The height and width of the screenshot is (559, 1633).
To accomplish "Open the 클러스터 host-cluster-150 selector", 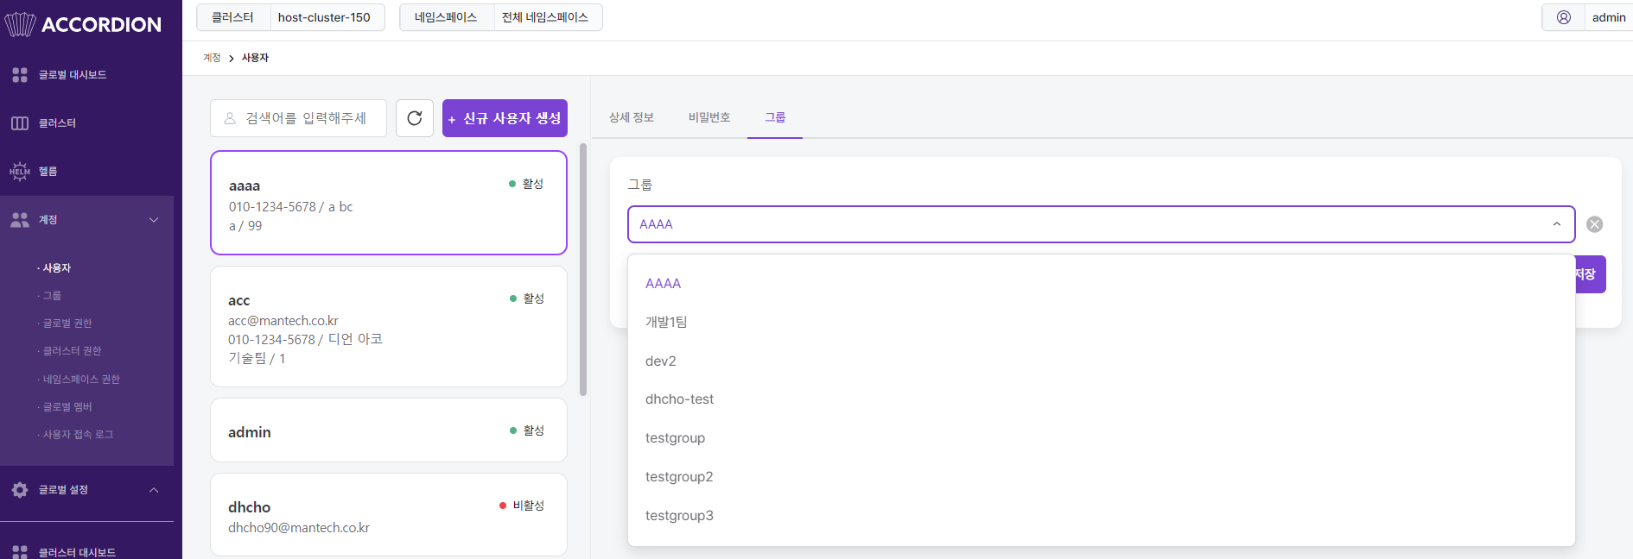I will [290, 17].
